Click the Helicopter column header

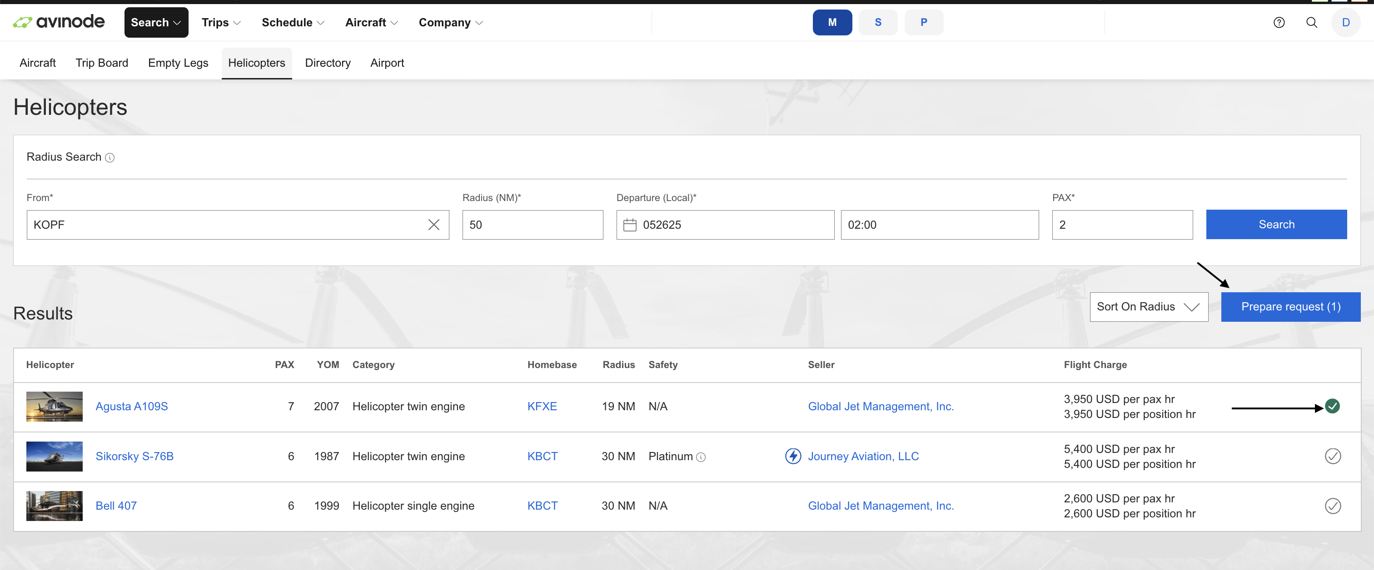[x=50, y=365]
